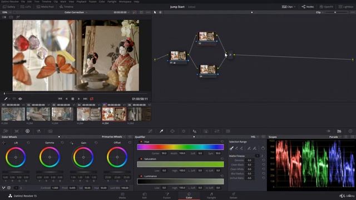The width and height of the screenshot is (356, 200).
Task: Toggle the viewer audio mute icon
Action: coord(20,99)
